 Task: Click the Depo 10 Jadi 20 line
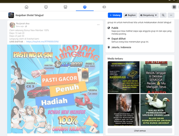(17, 33)
